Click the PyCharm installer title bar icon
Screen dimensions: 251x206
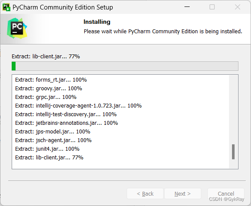6,7
